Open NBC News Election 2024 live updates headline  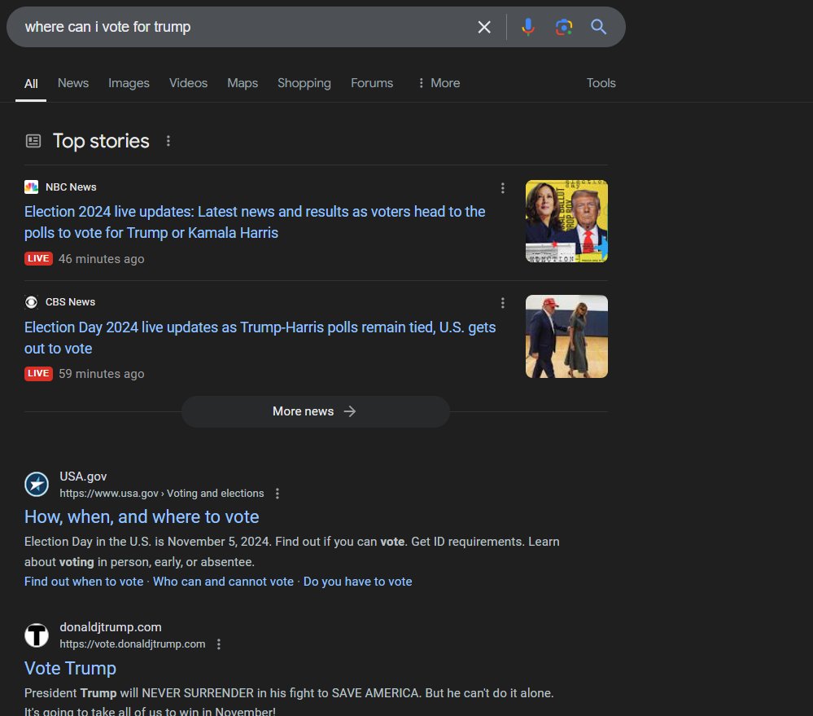coord(255,222)
